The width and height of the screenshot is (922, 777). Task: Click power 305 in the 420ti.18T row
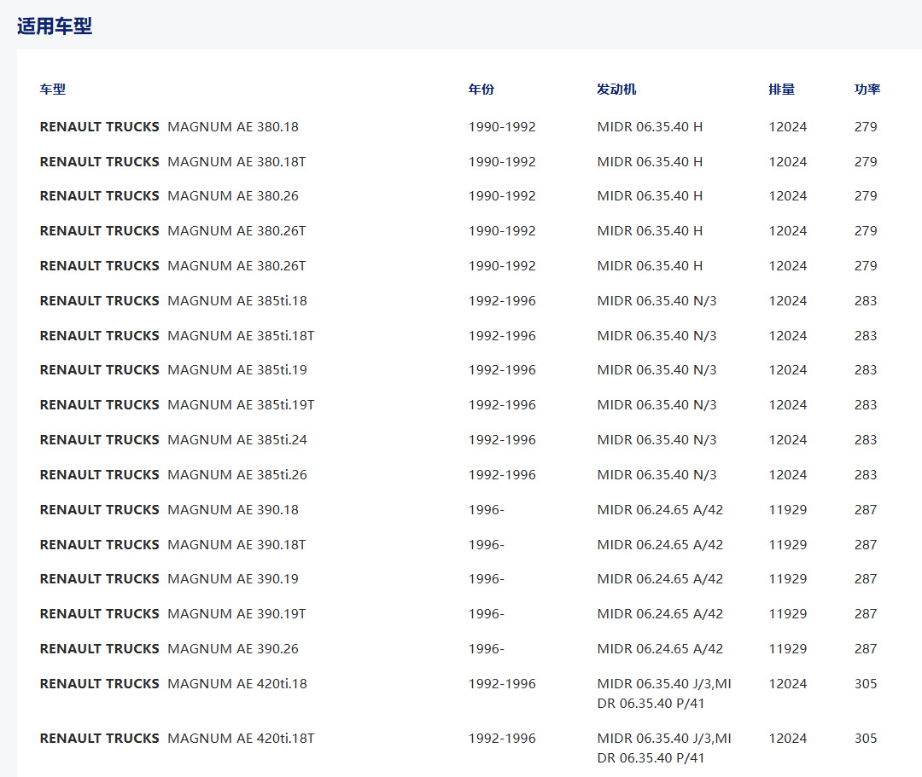pyautogui.click(x=866, y=739)
